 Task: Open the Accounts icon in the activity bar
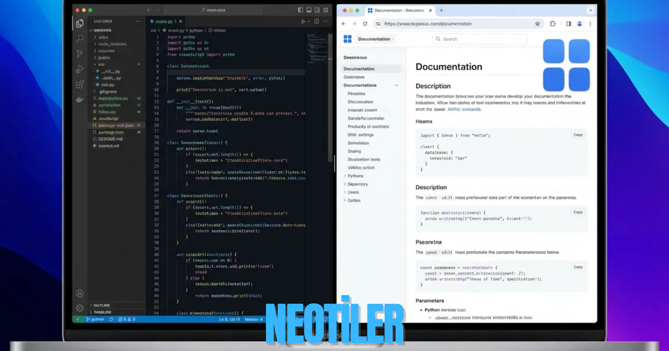(x=80, y=294)
